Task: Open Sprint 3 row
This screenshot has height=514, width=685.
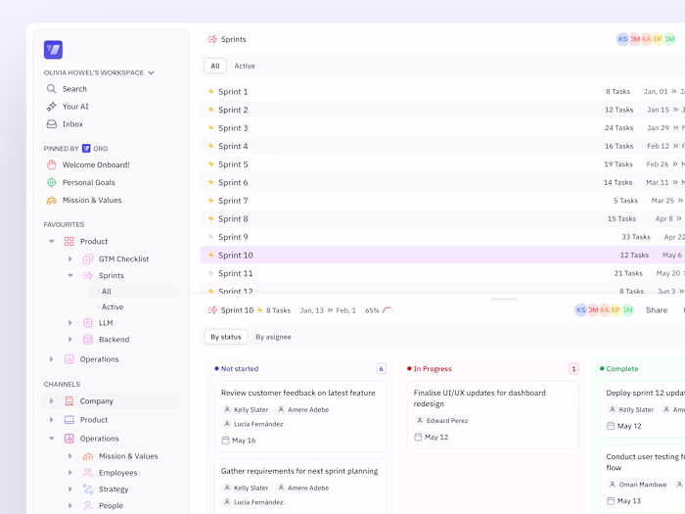Action: [442, 128]
